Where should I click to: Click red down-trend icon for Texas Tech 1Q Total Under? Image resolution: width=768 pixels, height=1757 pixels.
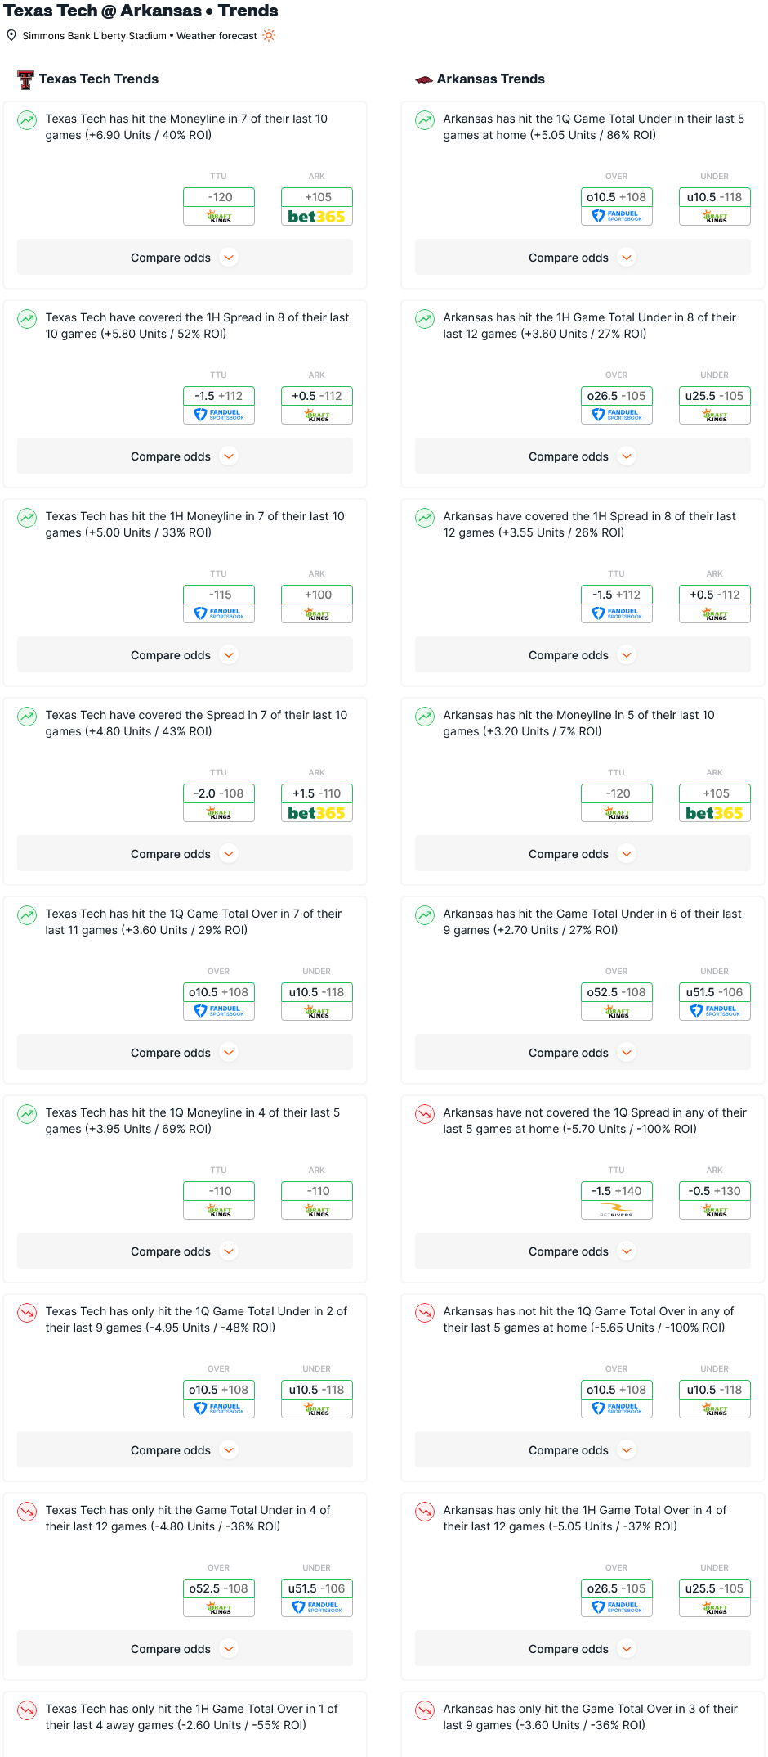tap(27, 1313)
